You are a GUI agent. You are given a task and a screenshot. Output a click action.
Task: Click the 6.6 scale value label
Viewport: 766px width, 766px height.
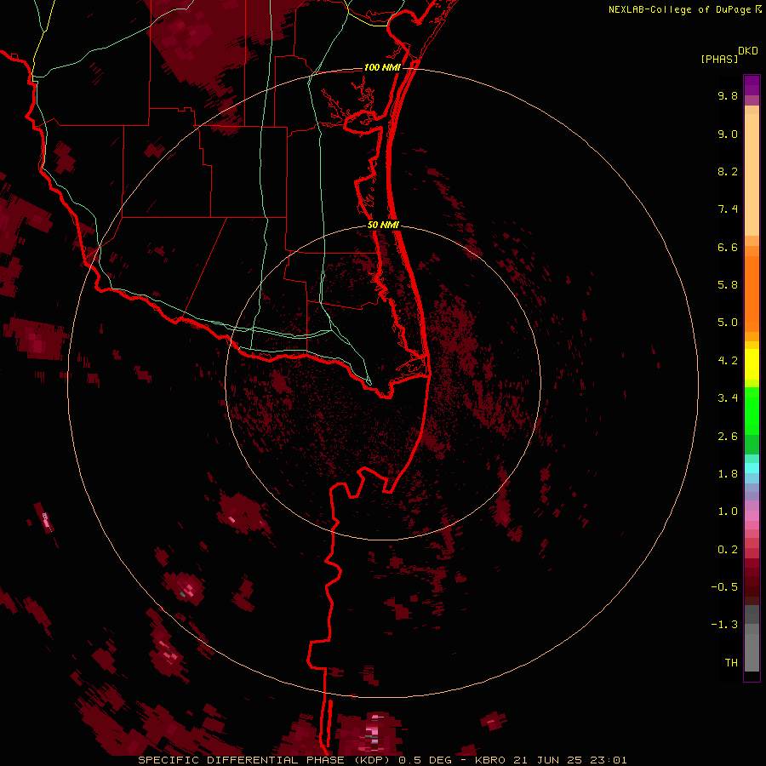coord(728,247)
